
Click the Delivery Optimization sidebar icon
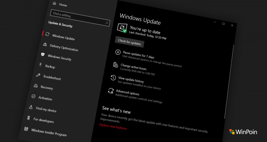coord(45,45)
